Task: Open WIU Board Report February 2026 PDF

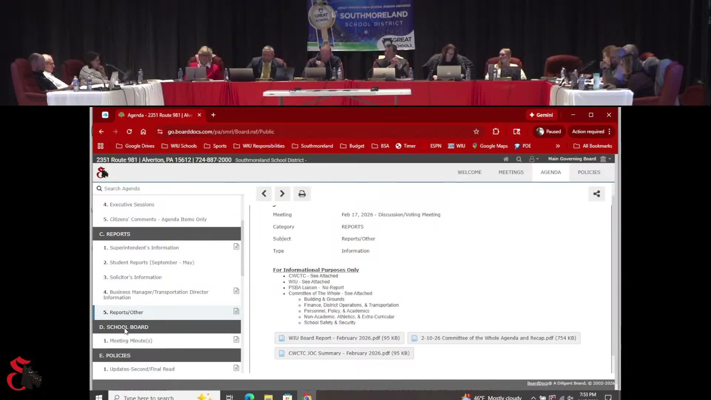Action: [339, 338]
